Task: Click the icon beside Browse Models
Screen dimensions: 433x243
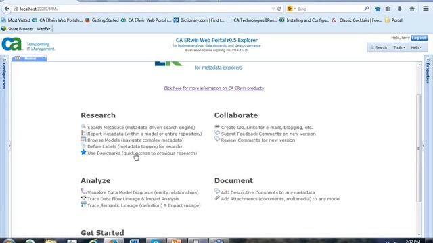Action: [x=83, y=140]
